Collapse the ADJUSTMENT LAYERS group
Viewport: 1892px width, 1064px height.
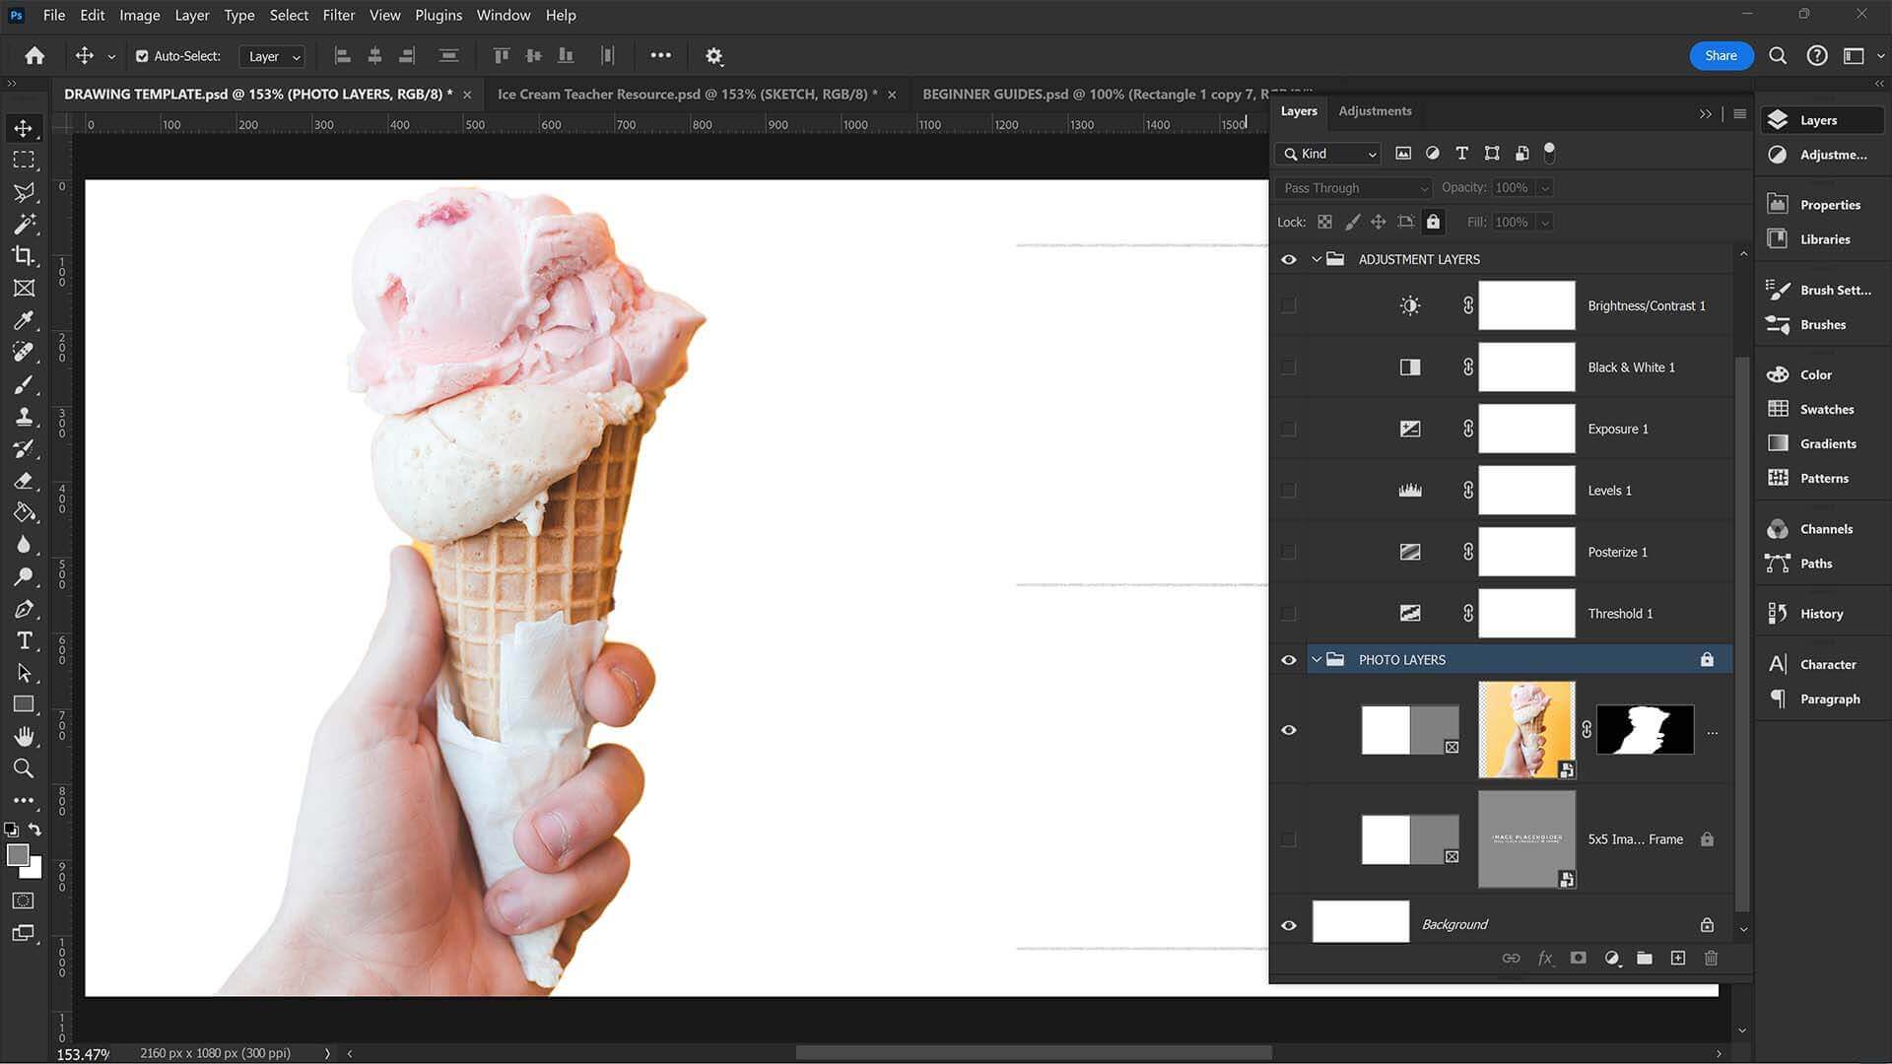(1316, 259)
